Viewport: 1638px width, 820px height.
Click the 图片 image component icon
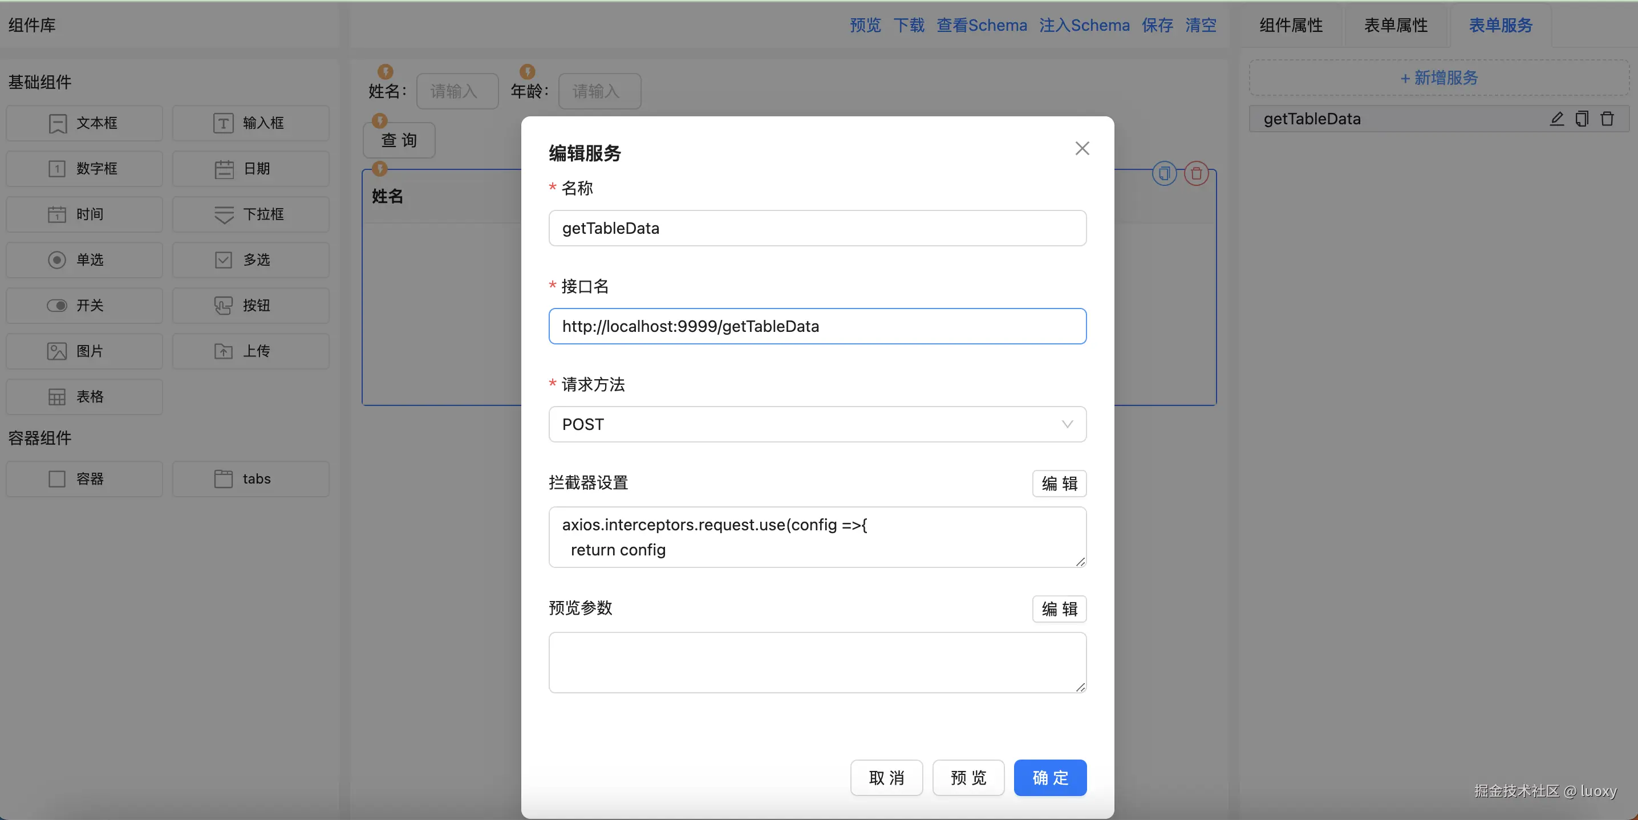pyautogui.click(x=57, y=351)
